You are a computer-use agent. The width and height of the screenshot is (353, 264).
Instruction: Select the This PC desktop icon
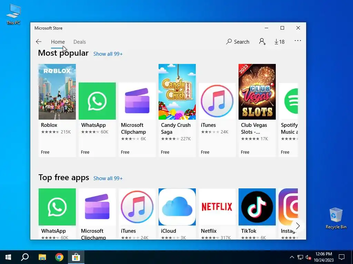[13, 14]
